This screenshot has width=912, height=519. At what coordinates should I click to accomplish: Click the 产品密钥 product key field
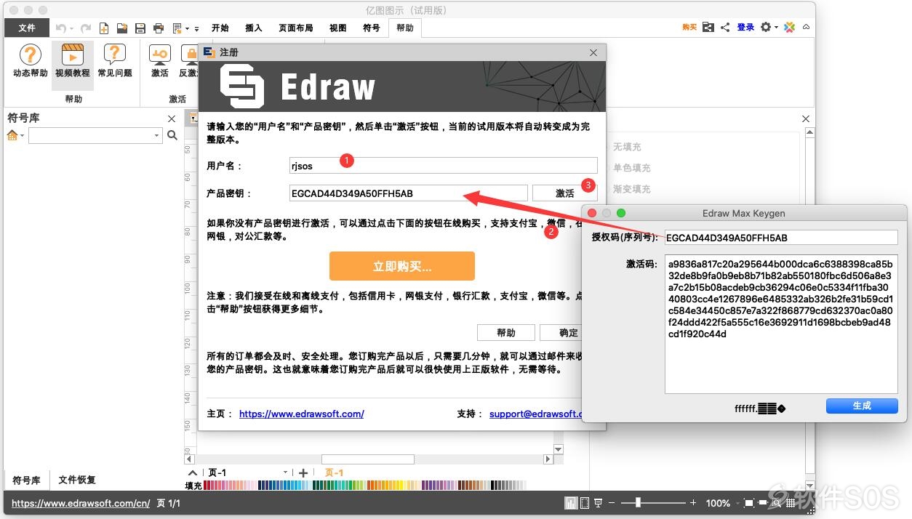[408, 193]
